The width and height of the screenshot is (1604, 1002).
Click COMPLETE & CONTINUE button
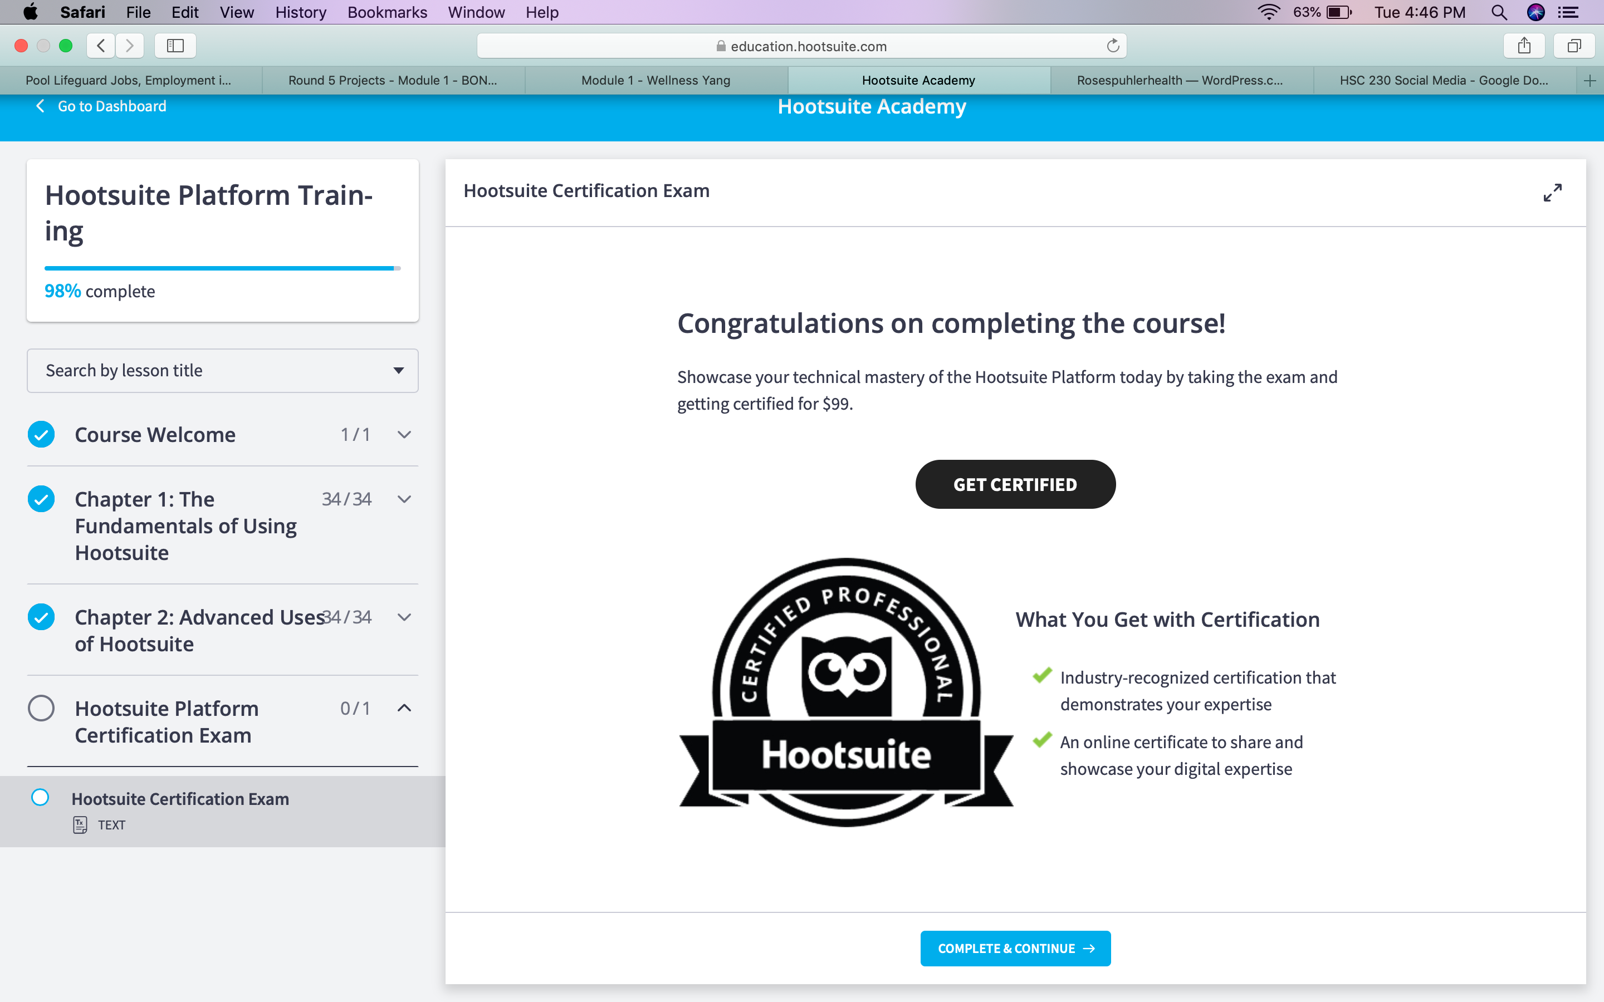(x=1015, y=949)
